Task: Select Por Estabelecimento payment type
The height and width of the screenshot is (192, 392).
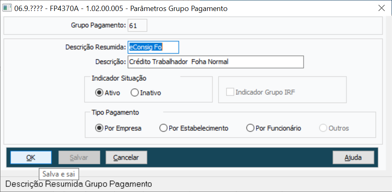Action: click(x=164, y=128)
